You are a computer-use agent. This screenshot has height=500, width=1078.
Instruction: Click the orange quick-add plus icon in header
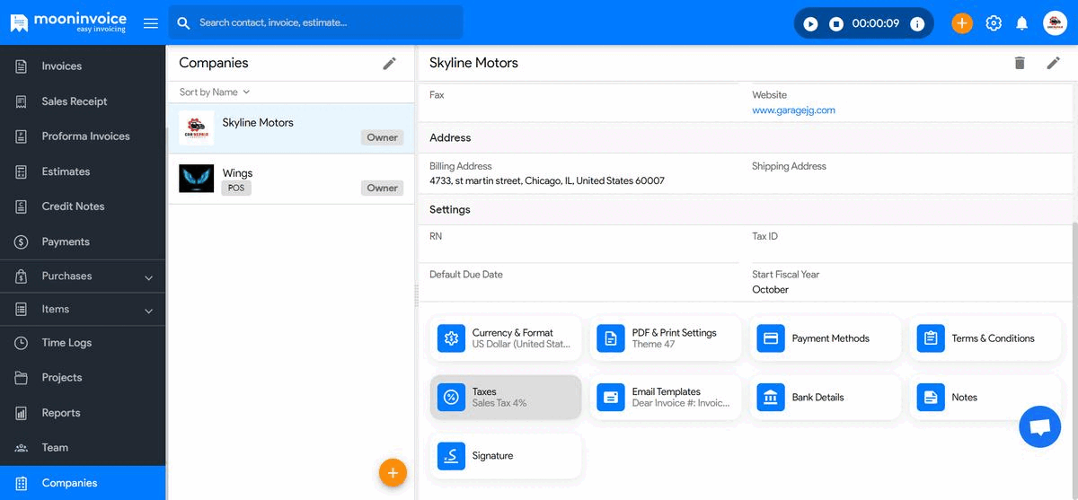tap(962, 23)
